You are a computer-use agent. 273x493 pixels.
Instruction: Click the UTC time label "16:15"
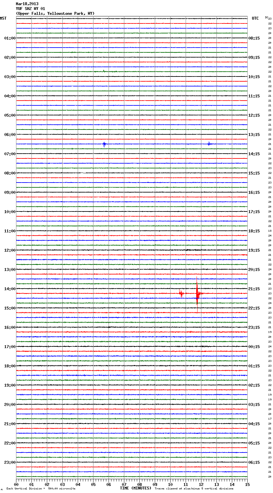(x=254, y=193)
